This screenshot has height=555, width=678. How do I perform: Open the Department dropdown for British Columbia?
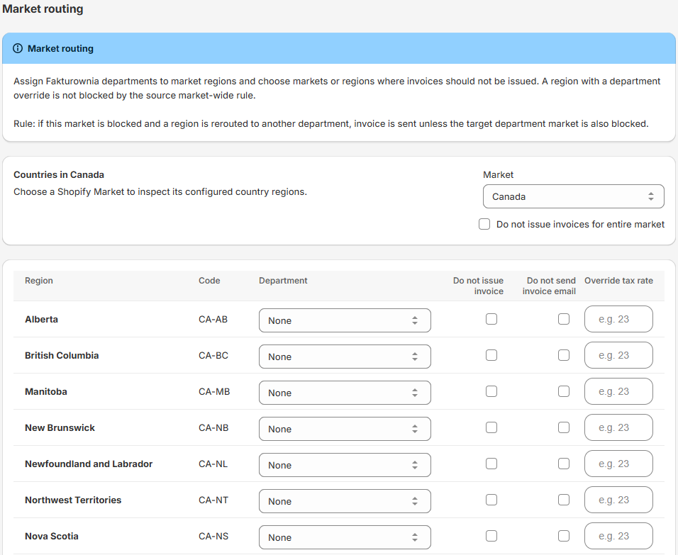tap(345, 357)
